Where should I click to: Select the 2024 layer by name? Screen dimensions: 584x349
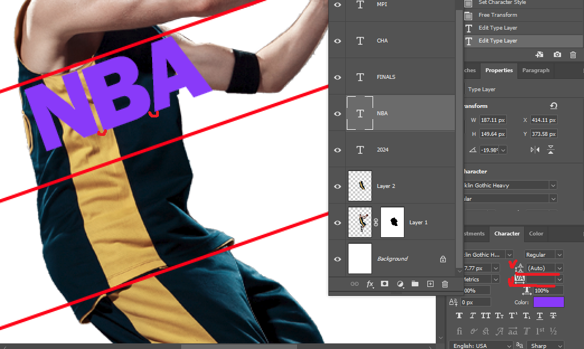(383, 150)
